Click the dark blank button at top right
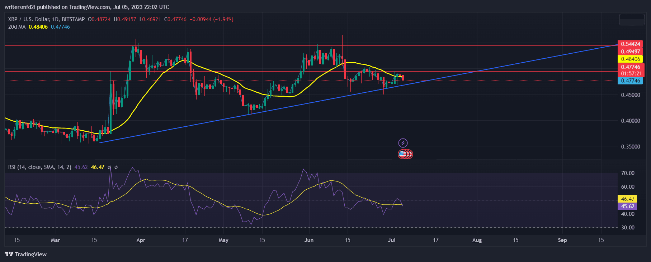 (x=632, y=19)
